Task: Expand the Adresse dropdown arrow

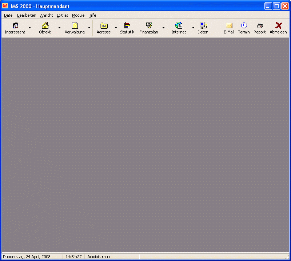Action: pyautogui.click(x=116, y=28)
